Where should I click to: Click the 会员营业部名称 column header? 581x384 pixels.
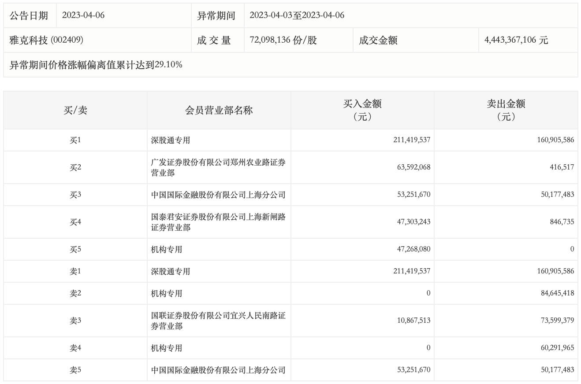pyautogui.click(x=219, y=110)
